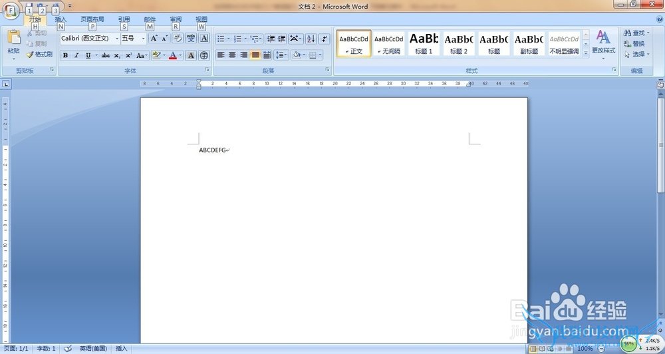The image size is (665, 354).
Task: Align paragraph text to the left
Action: pyautogui.click(x=221, y=55)
